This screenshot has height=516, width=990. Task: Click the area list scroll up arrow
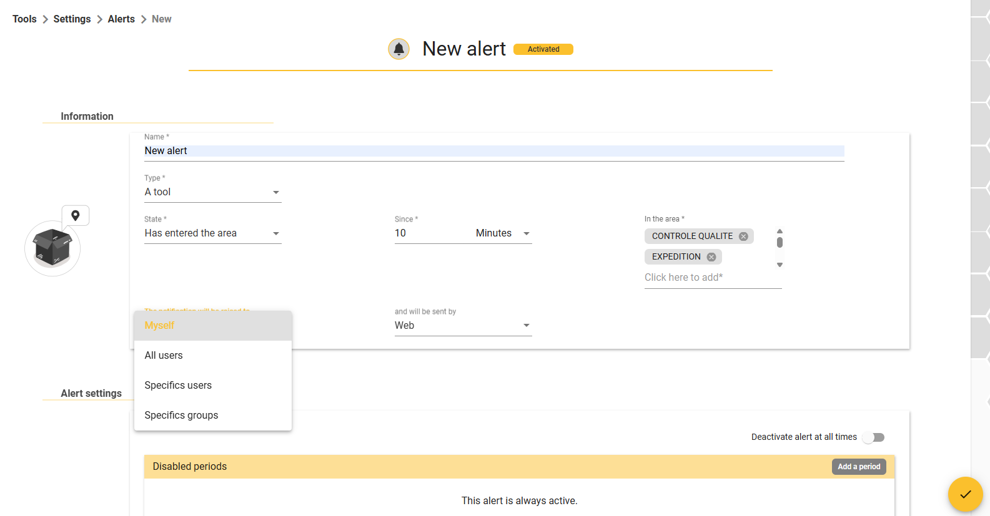point(780,231)
